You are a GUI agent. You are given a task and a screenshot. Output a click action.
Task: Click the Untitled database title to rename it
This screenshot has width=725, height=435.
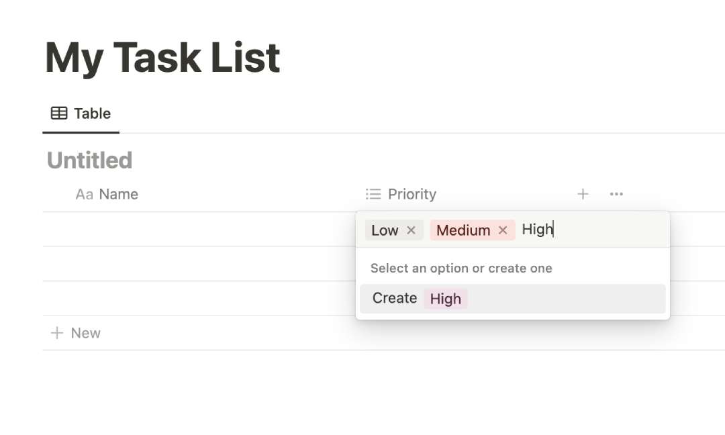pyautogui.click(x=89, y=160)
